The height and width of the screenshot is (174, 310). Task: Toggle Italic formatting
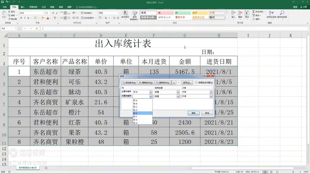(25, 18)
